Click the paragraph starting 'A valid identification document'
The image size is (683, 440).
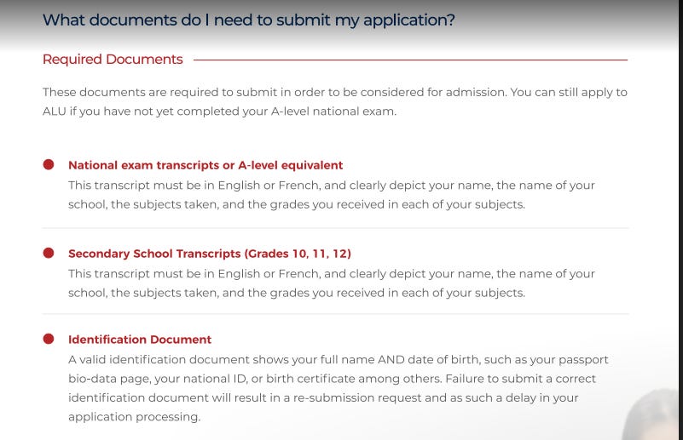[339, 388]
